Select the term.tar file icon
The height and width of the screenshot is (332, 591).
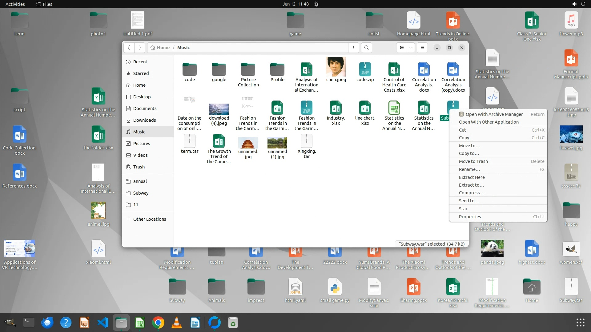189,141
